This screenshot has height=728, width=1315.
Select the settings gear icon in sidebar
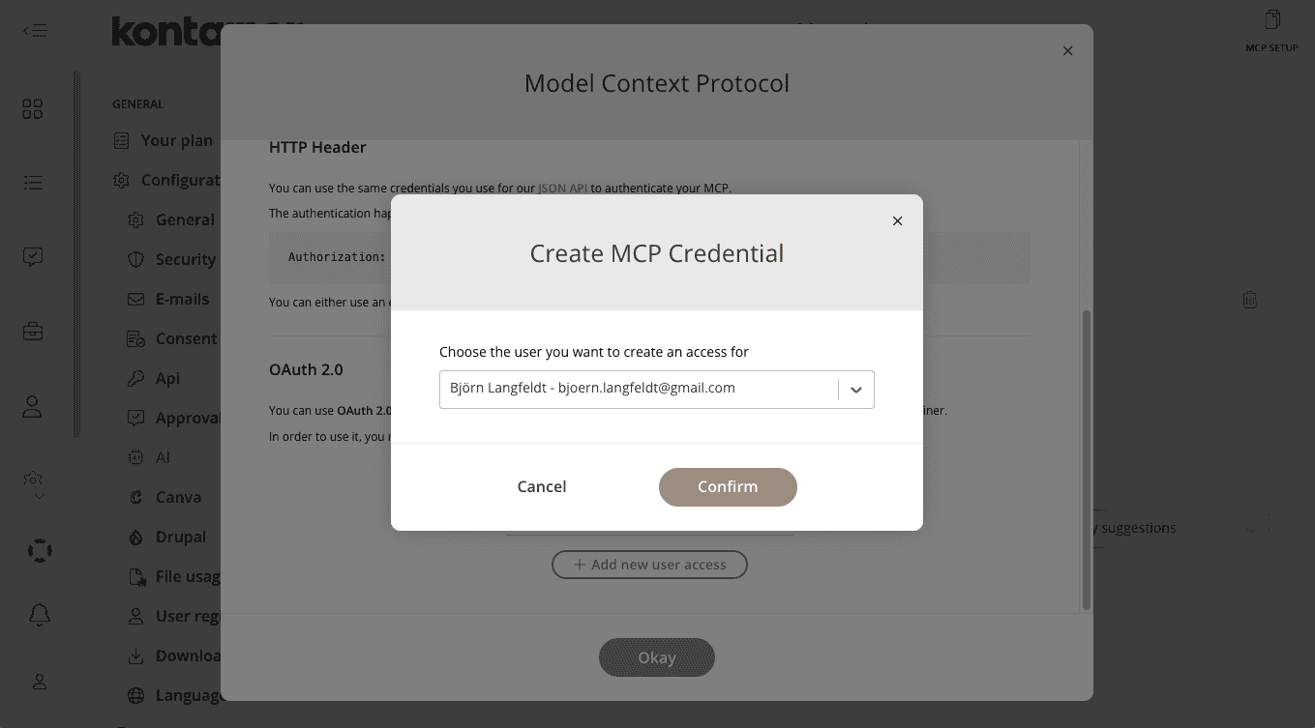click(x=32, y=478)
